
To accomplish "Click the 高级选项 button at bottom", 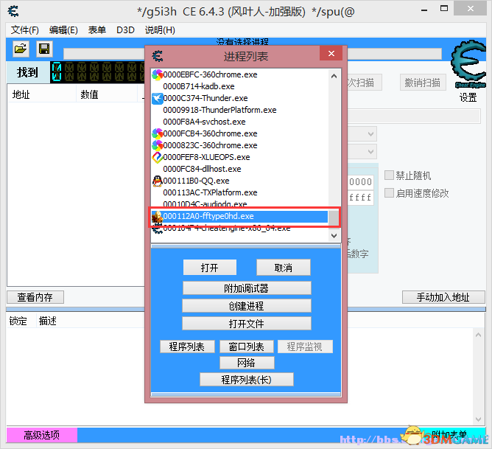I will click(x=42, y=435).
